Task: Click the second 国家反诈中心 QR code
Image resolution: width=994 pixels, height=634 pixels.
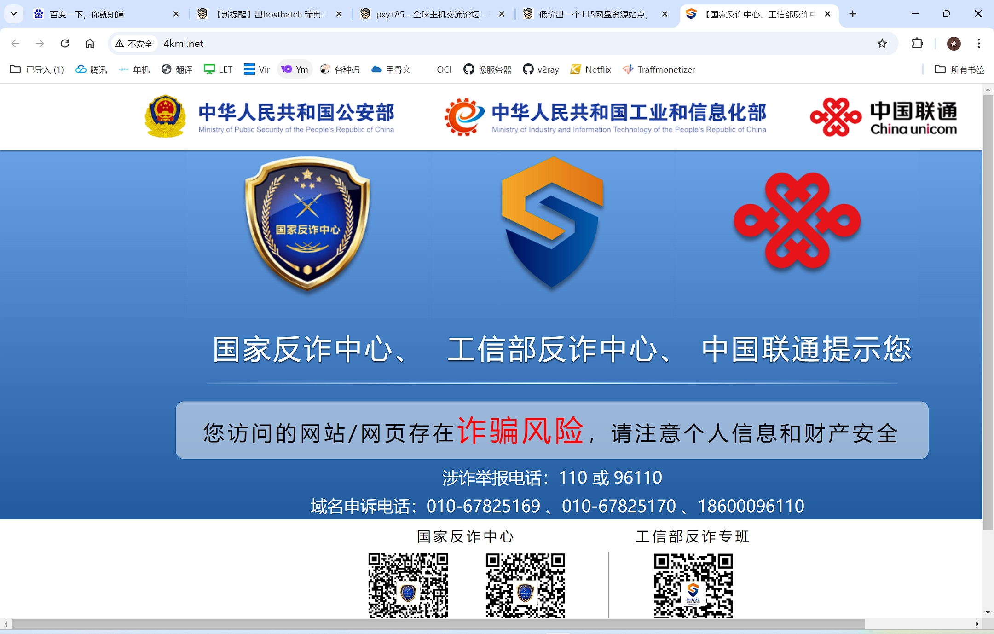Action: pos(525,586)
